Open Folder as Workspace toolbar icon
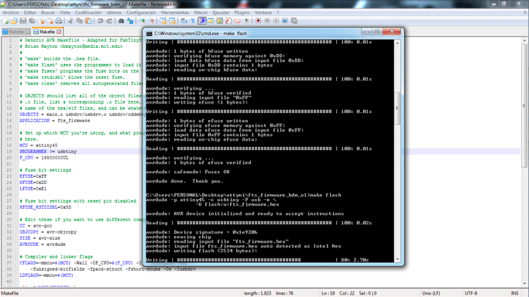Viewport: 529px width, 297px height. pyautogui.click(x=238, y=21)
